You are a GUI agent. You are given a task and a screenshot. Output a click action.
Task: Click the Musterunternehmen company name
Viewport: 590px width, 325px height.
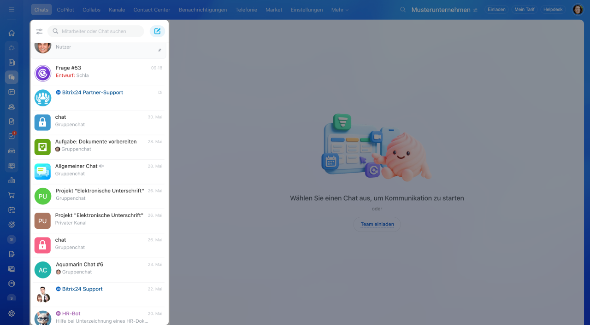441,10
